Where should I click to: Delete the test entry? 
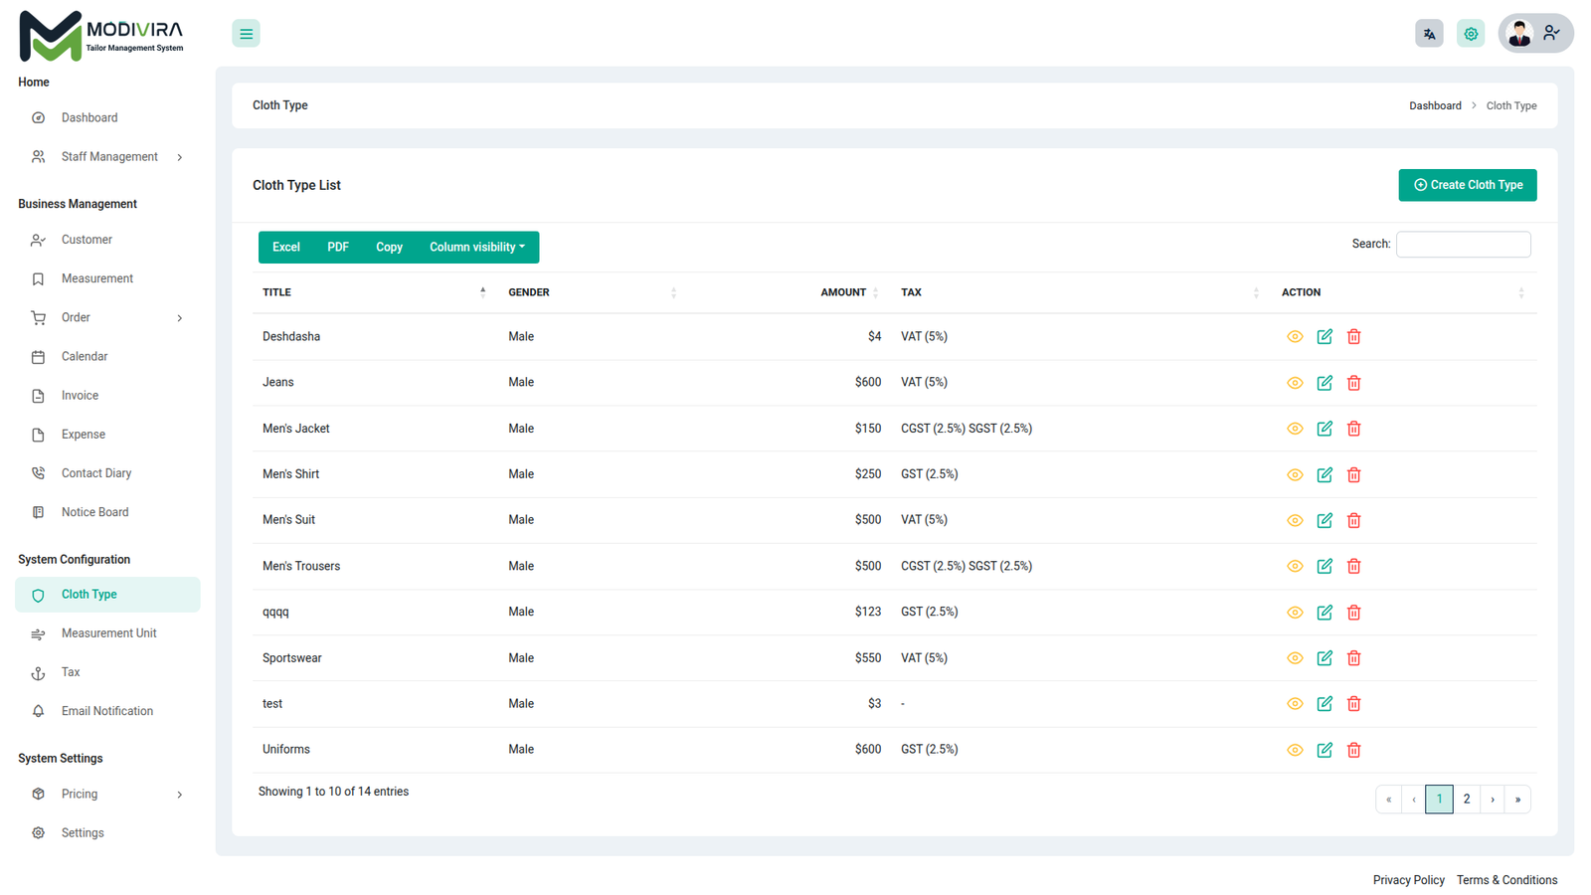(x=1353, y=704)
